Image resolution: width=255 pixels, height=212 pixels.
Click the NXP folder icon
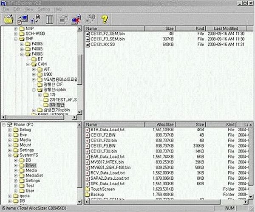coord(22,29)
